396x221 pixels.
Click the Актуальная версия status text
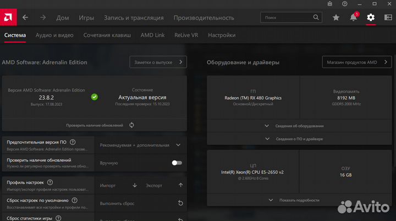pos(142,97)
